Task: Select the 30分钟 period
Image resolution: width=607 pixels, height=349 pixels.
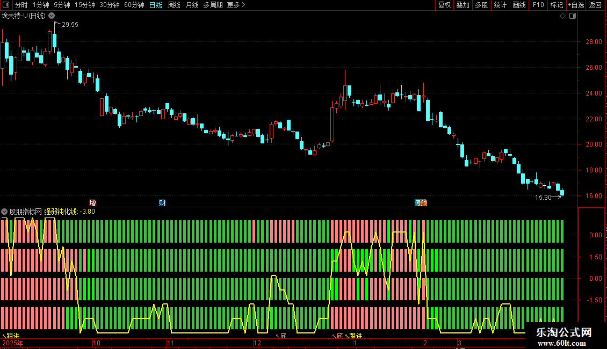Action: click(x=110, y=5)
